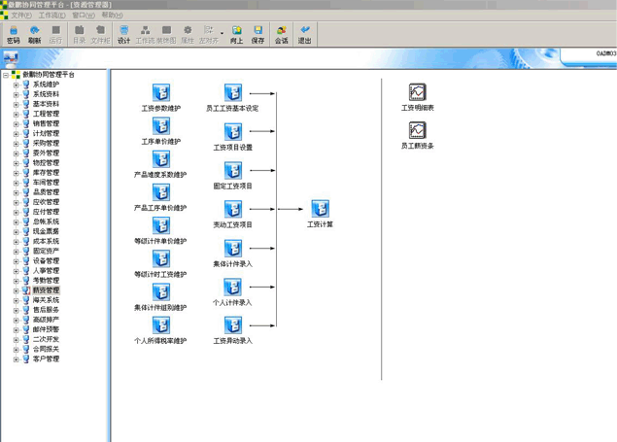This screenshot has height=442, width=617.
Task: Open 集体计件录入 icon
Action: click(x=233, y=248)
